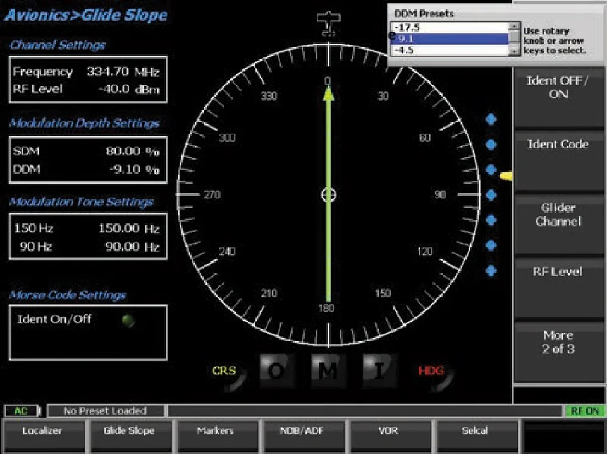This screenshot has width=607, height=455.
Task: Click the middle marker M indicator
Action: pos(328,371)
